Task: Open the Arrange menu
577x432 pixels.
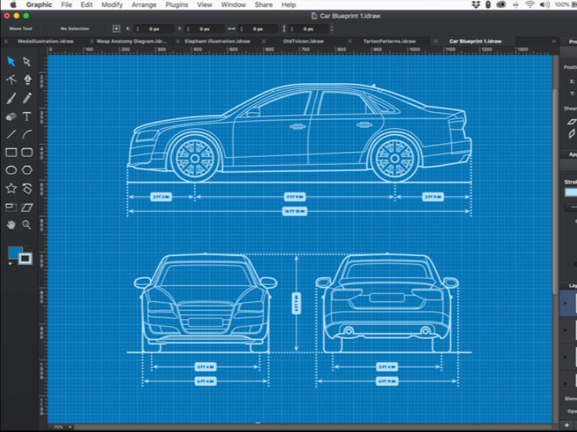Action: 144,5
